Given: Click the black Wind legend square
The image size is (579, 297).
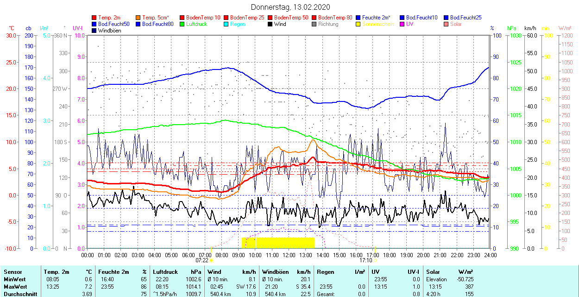Looking at the screenshot, I should pos(271,24).
